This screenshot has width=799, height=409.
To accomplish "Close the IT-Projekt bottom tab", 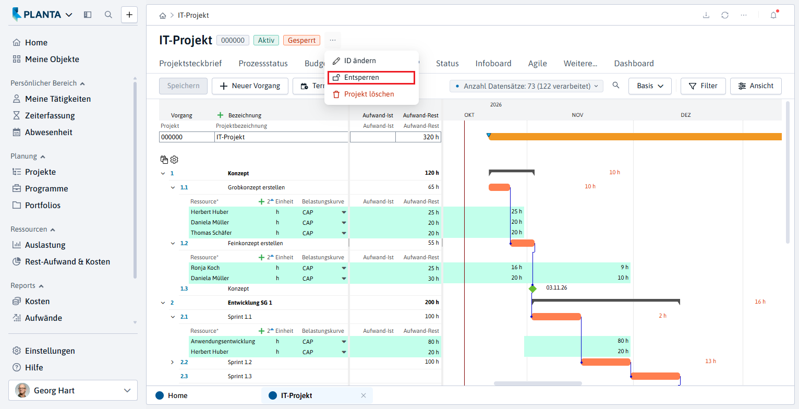I will tap(364, 395).
